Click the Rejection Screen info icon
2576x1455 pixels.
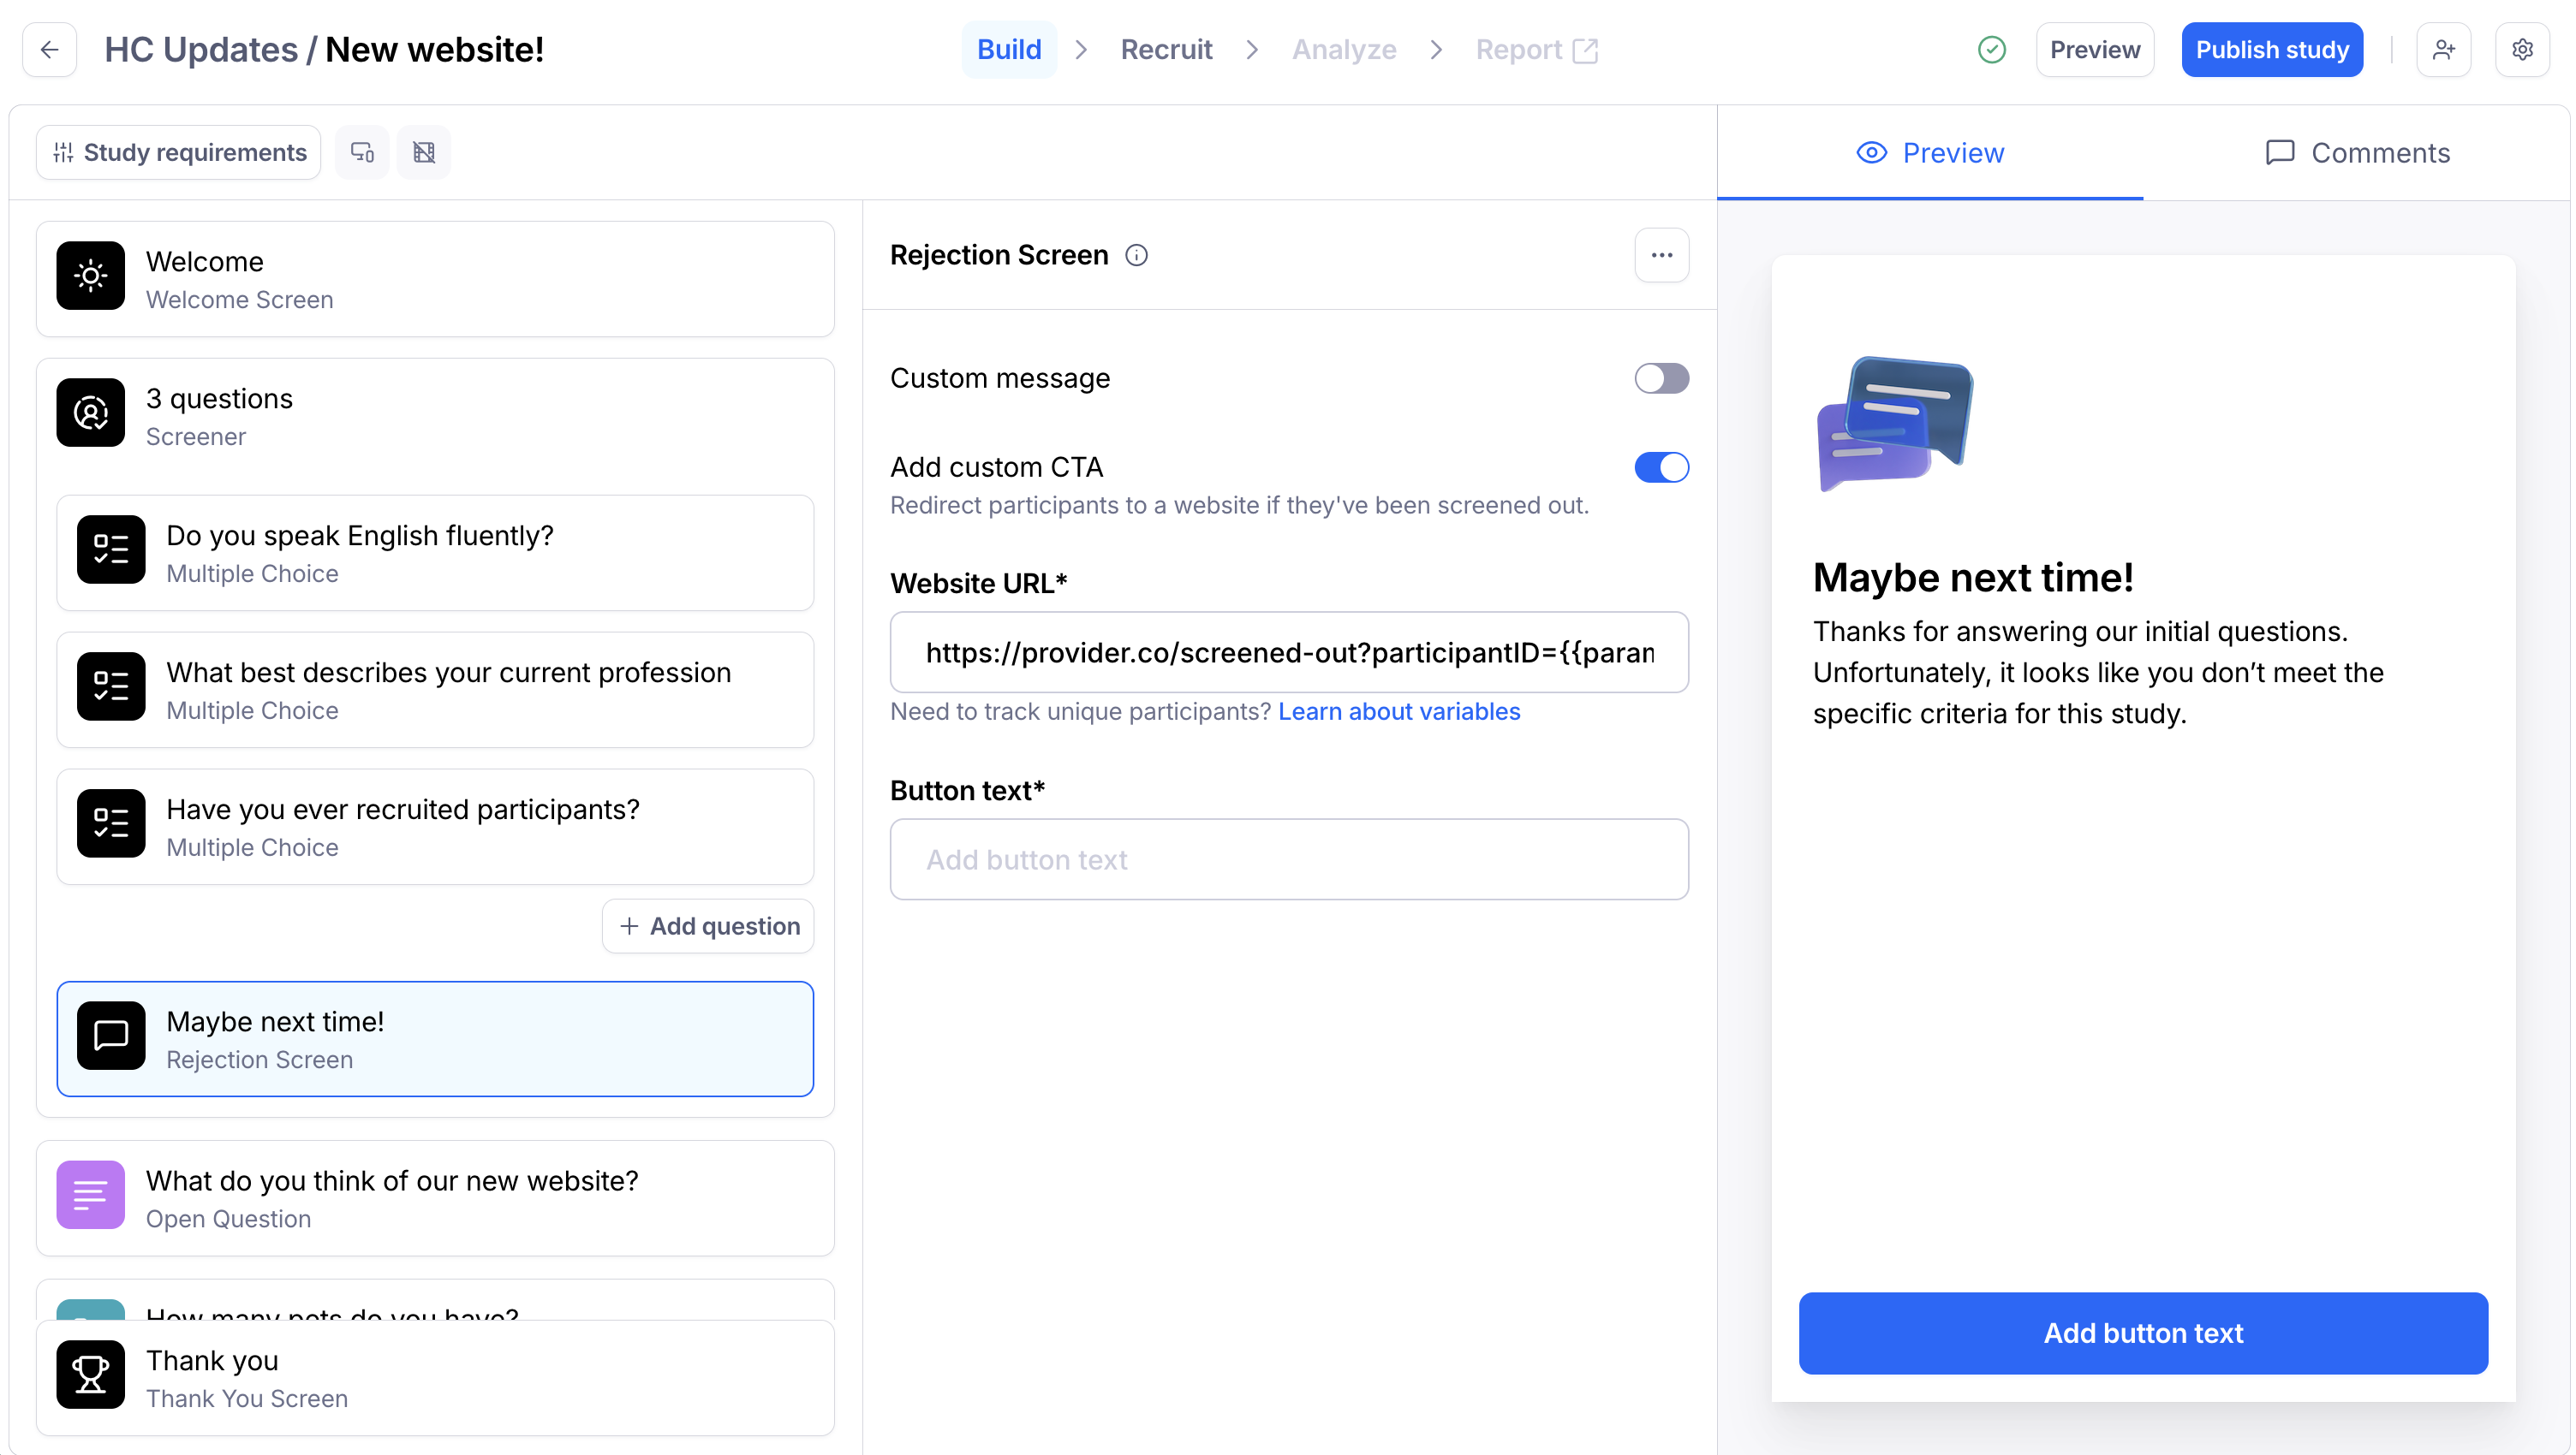(1137, 256)
